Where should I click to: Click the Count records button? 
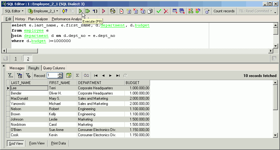click(x=224, y=11)
